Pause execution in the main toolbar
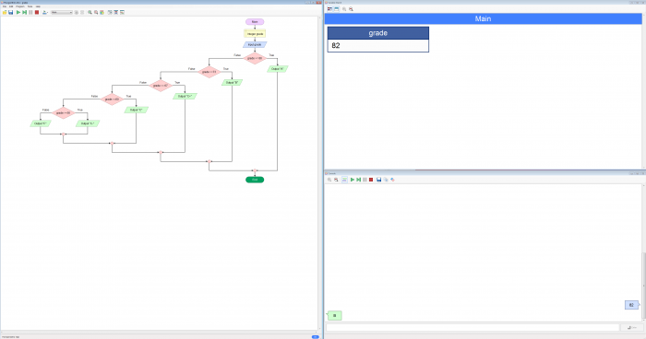Image resolution: width=646 pixels, height=339 pixels. point(30,12)
